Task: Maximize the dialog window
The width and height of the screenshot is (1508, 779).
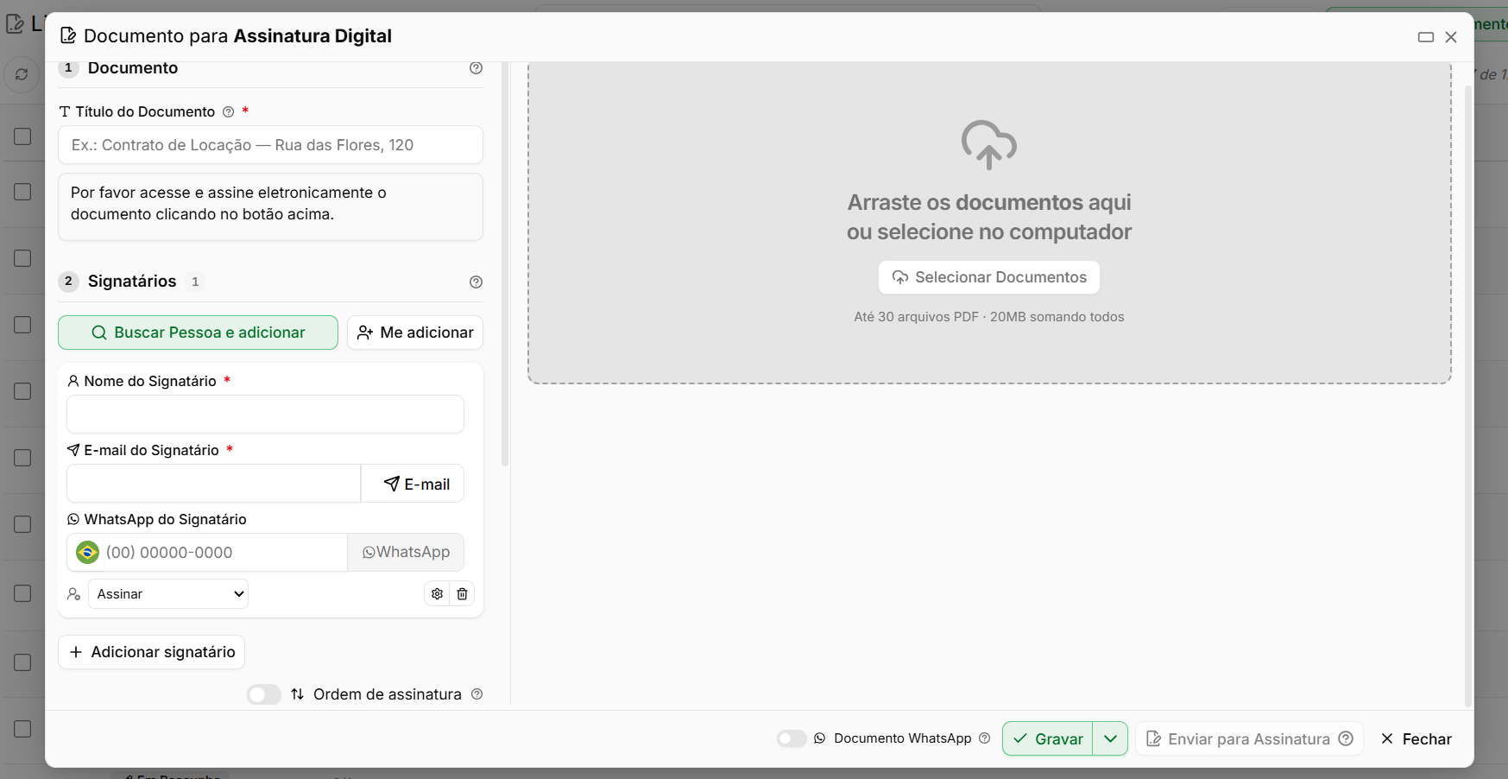Action: (1426, 37)
